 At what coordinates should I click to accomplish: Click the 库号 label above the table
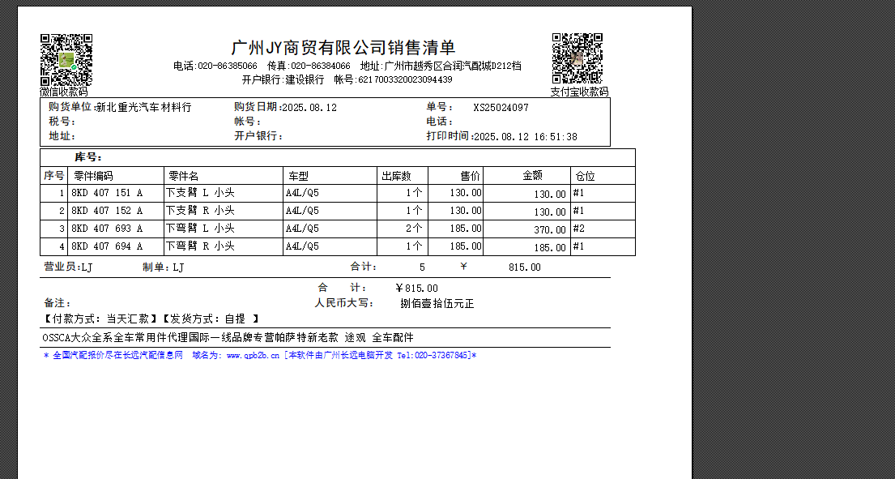point(88,157)
